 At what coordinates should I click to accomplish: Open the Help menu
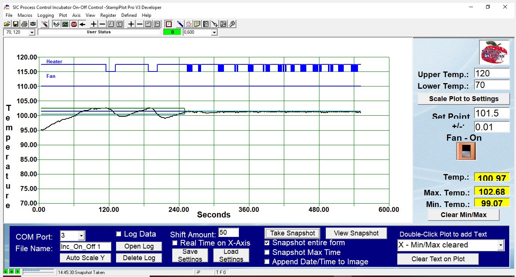[x=147, y=15]
